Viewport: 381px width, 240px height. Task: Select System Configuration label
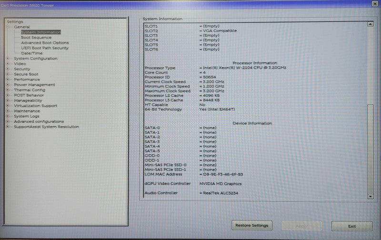coord(36,59)
